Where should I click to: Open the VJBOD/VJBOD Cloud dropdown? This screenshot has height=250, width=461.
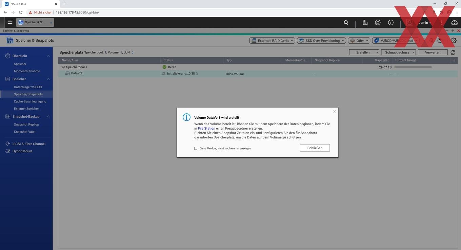click(396, 41)
